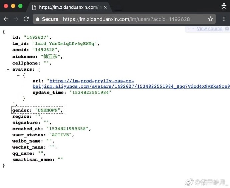Click the Secure label in address bar

(x=50, y=19)
